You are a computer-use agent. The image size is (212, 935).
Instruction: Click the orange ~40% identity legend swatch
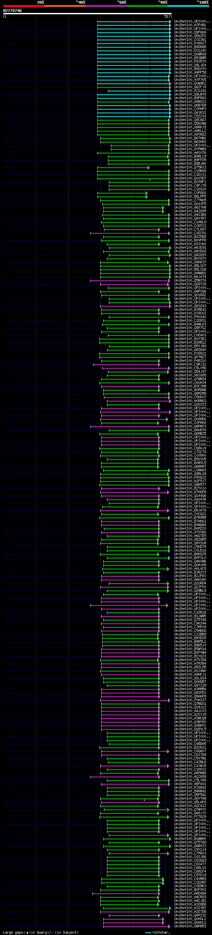tap(65, 6)
